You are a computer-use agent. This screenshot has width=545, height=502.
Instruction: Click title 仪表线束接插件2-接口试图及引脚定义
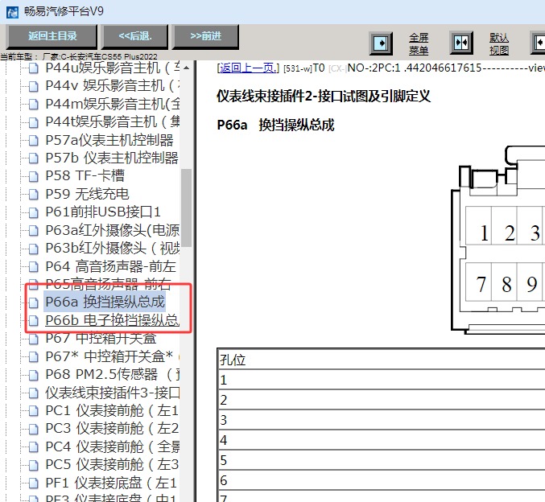click(x=324, y=97)
